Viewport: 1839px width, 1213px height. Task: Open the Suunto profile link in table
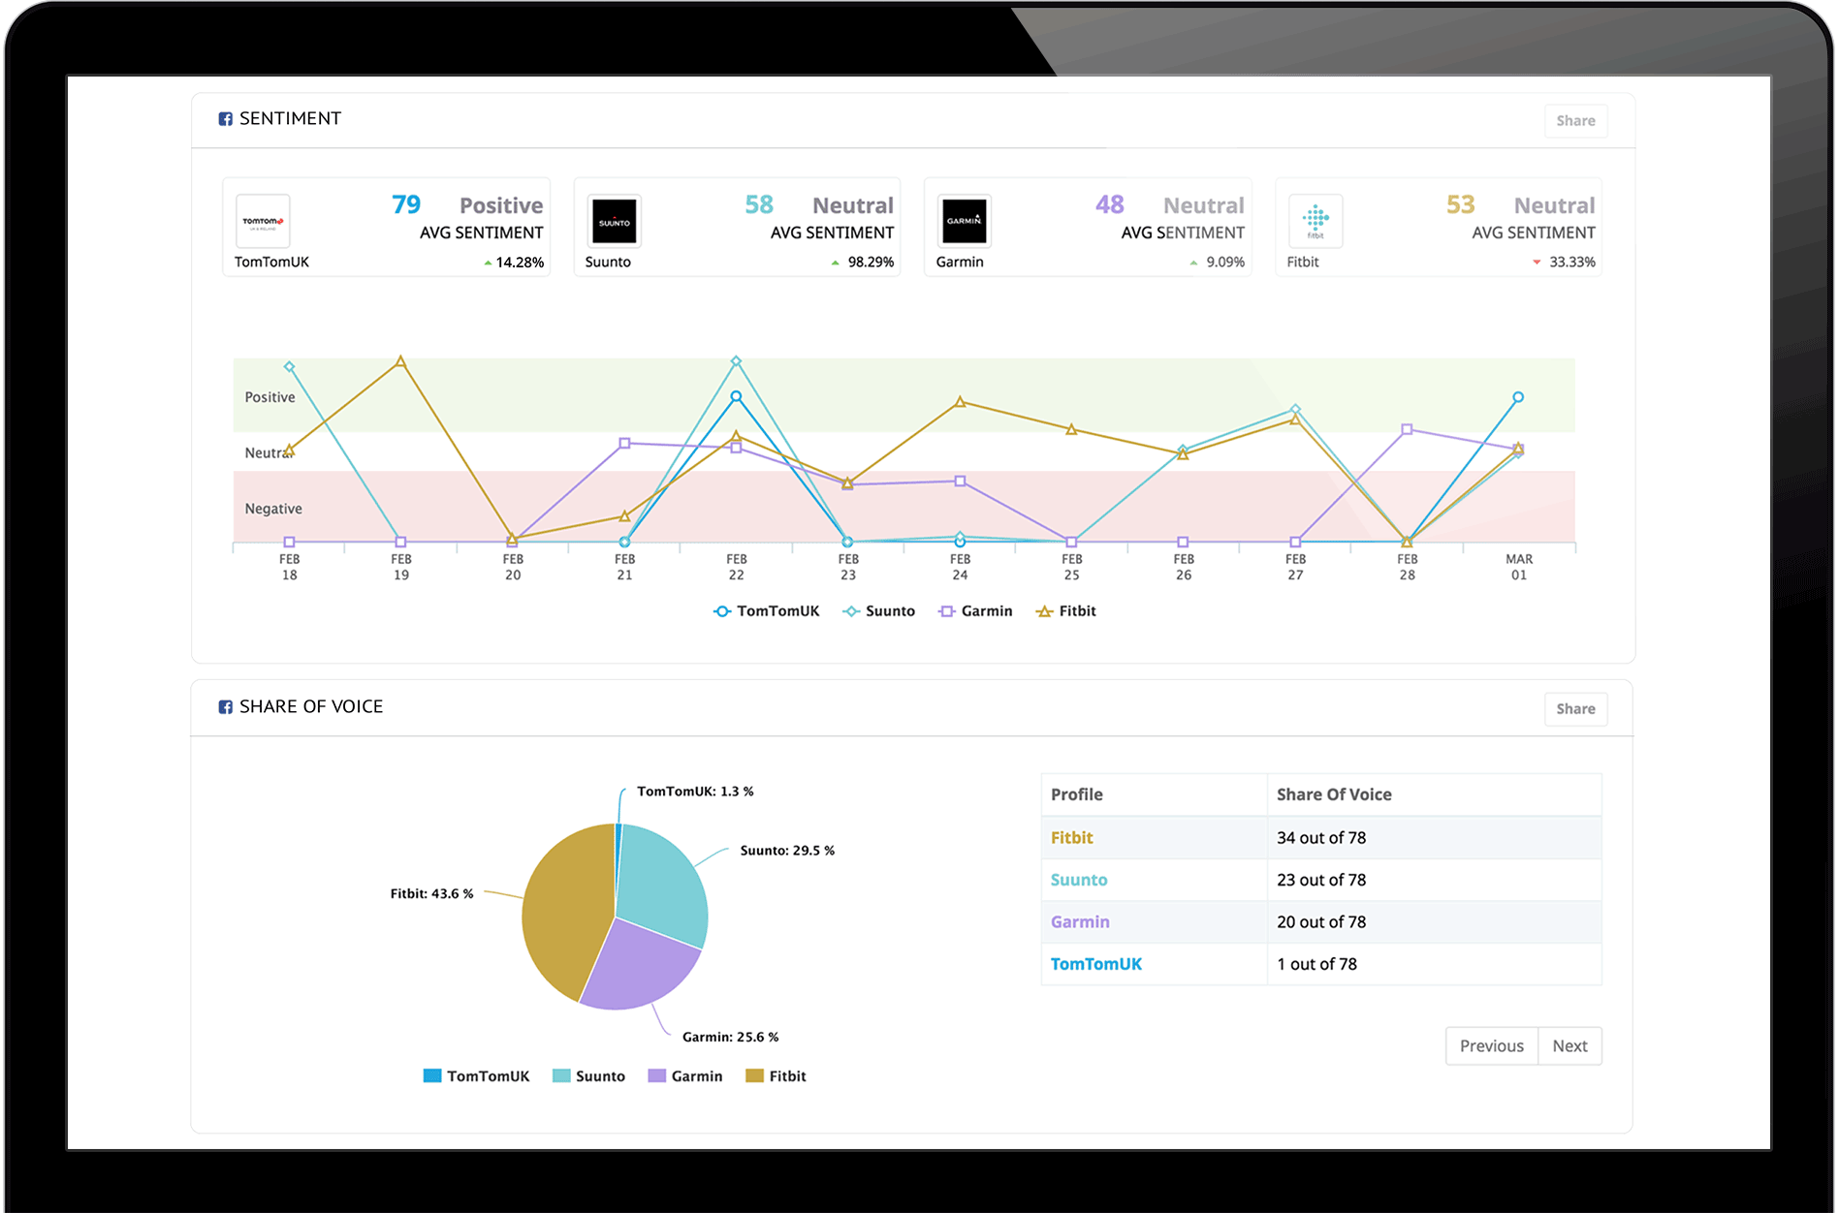tap(1078, 881)
